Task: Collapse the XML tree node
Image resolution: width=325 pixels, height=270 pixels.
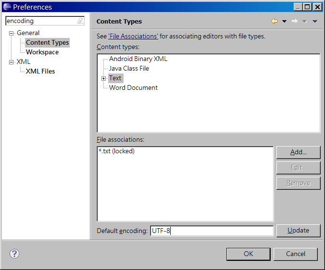Action: (12, 62)
